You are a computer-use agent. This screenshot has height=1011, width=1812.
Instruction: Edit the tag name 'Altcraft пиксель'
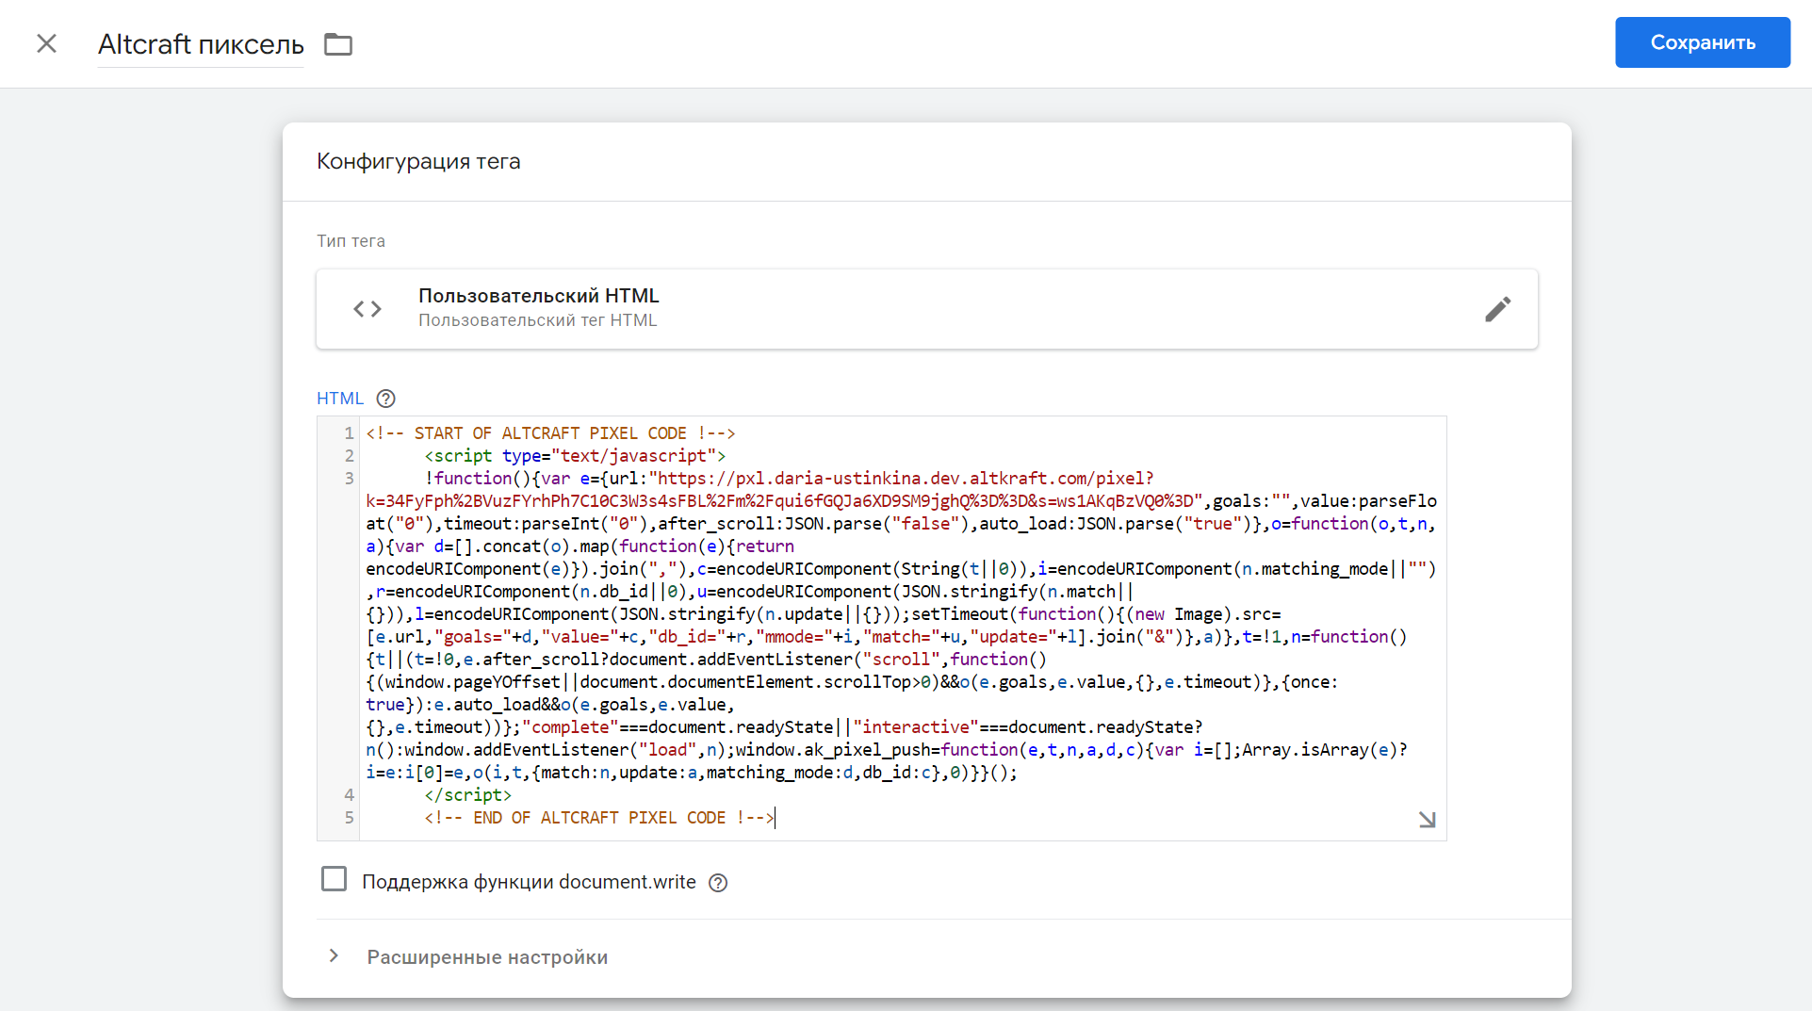coord(201,44)
